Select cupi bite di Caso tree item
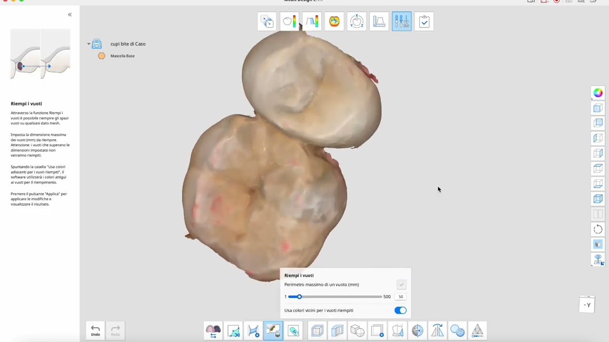This screenshot has height=342, width=609. (x=128, y=44)
